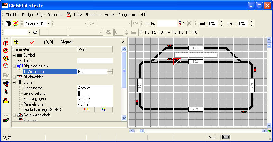Open the Gleisbild menu
This screenshot has width=273, height=142.
click(x=12, y=15)
